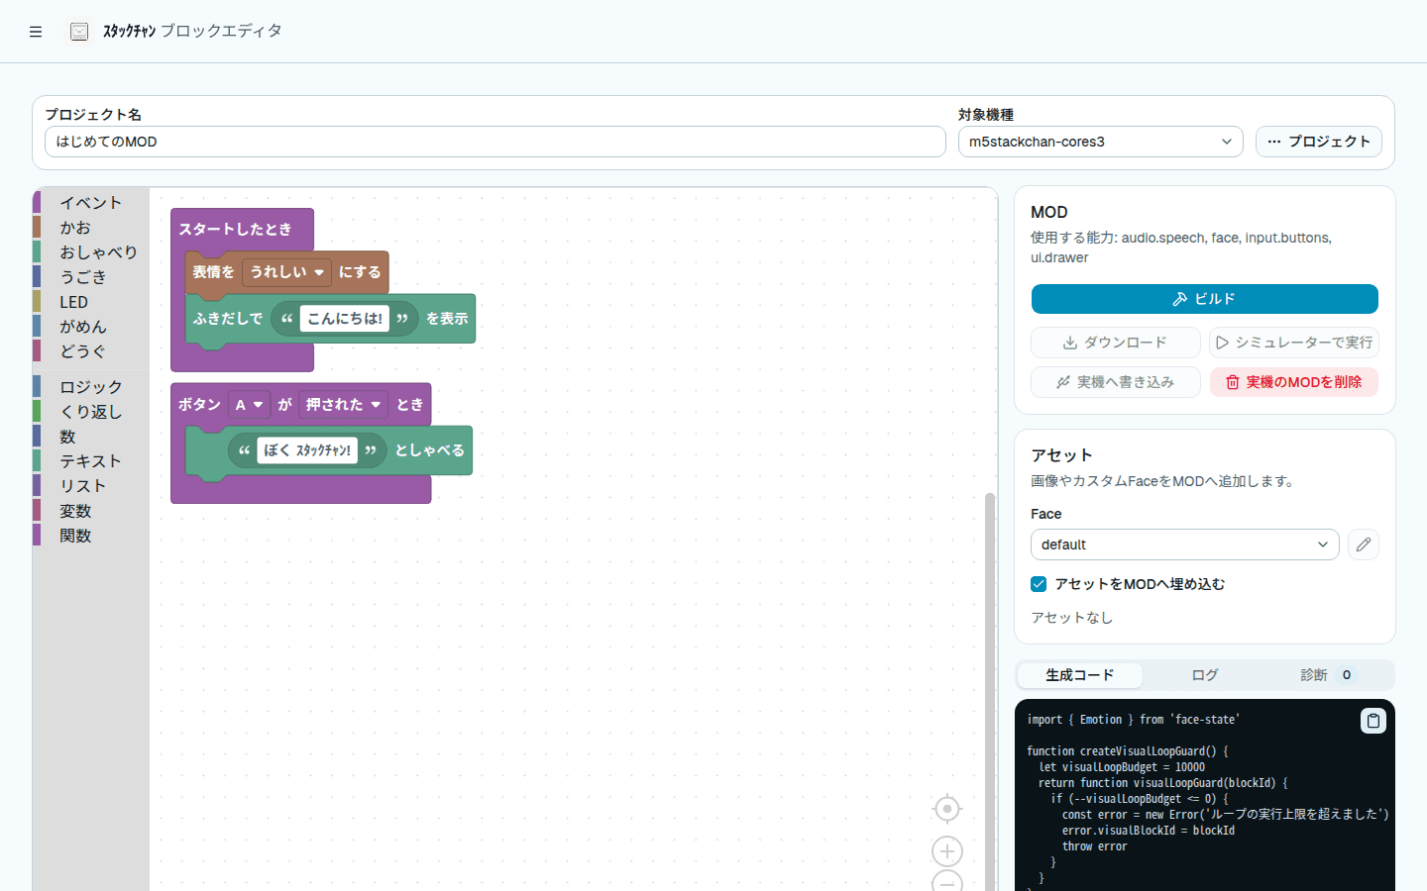Zoom in on the block workspace

947,851
